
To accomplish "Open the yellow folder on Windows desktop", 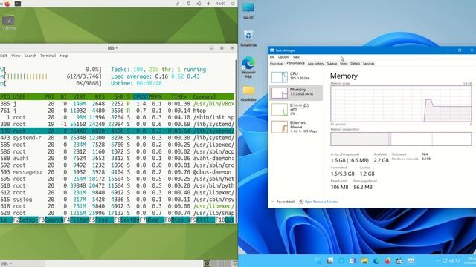I will (x=248, y=93).
